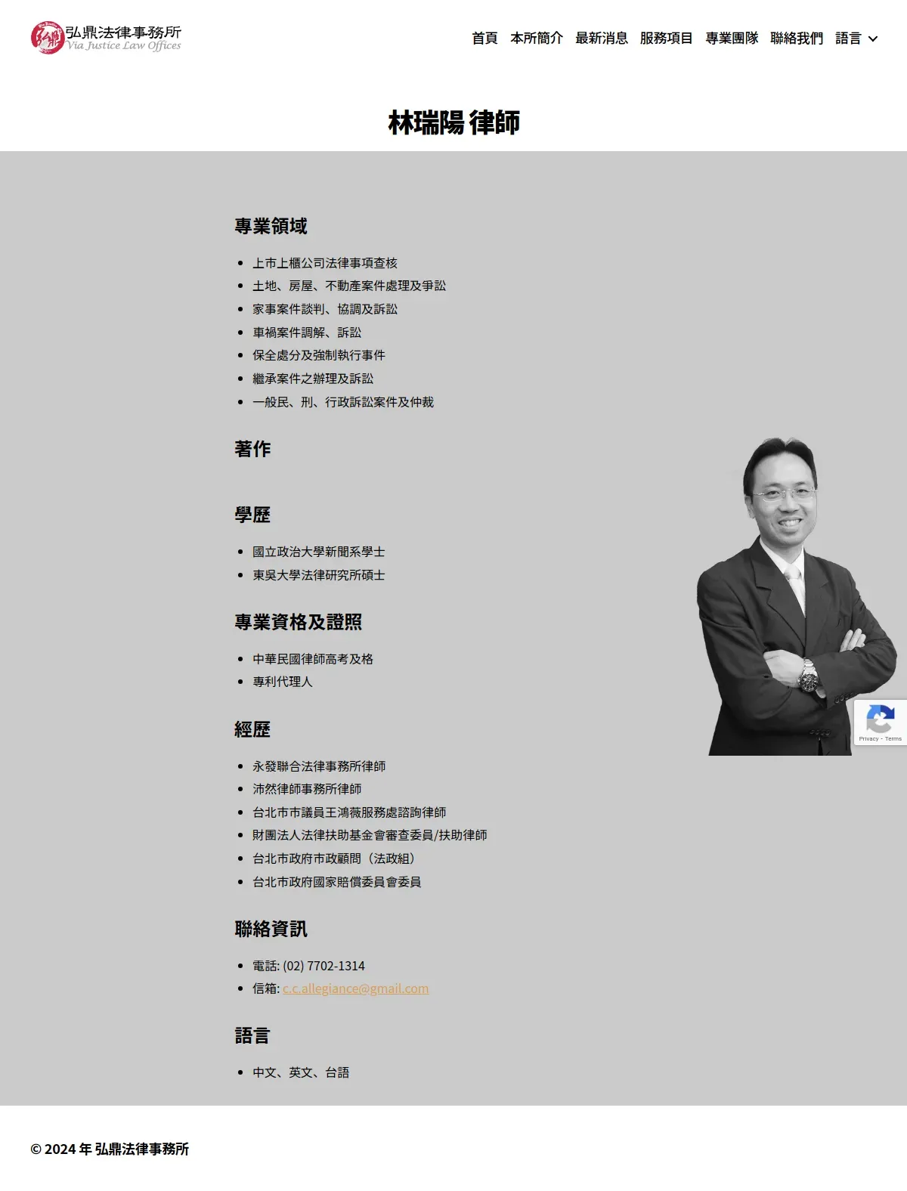Select the 沛然律師事務所律師 item
This screenshot has height=1191, width=907.
tap(307, 789)
